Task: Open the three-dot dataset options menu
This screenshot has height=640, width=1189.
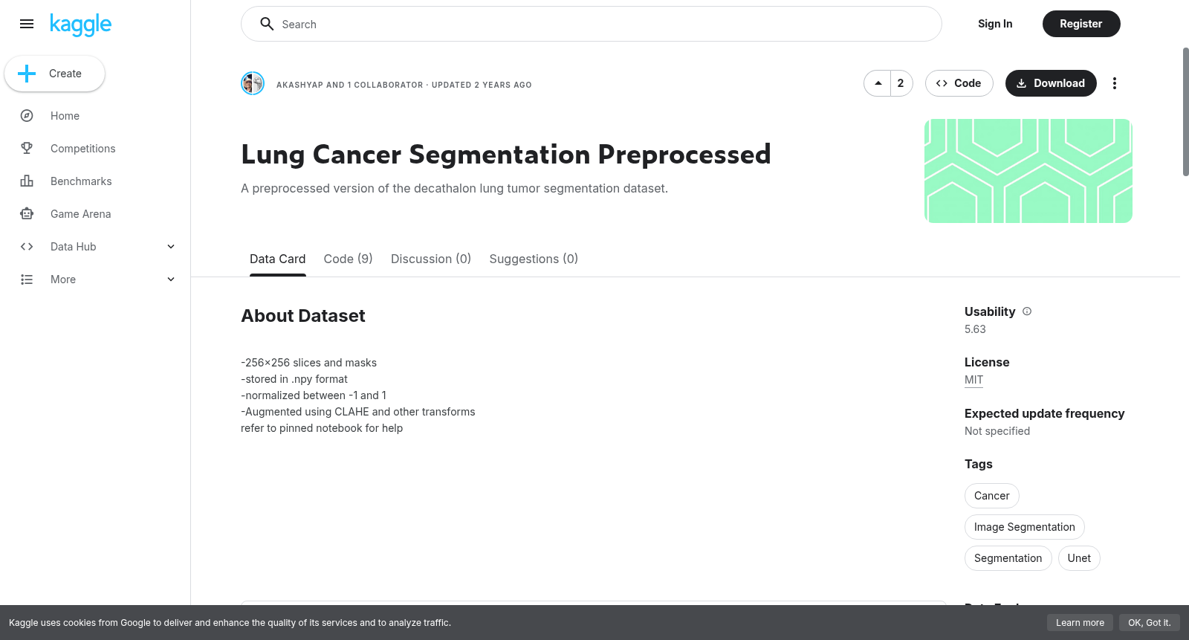Action: pyautogui.click(x=1114, y=83)
